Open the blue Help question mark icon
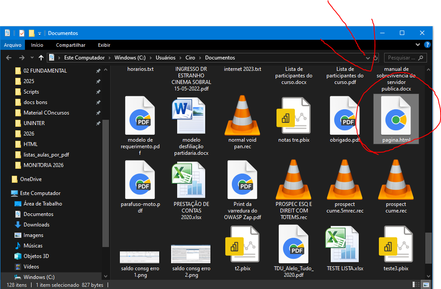 [x=427, y=45]
